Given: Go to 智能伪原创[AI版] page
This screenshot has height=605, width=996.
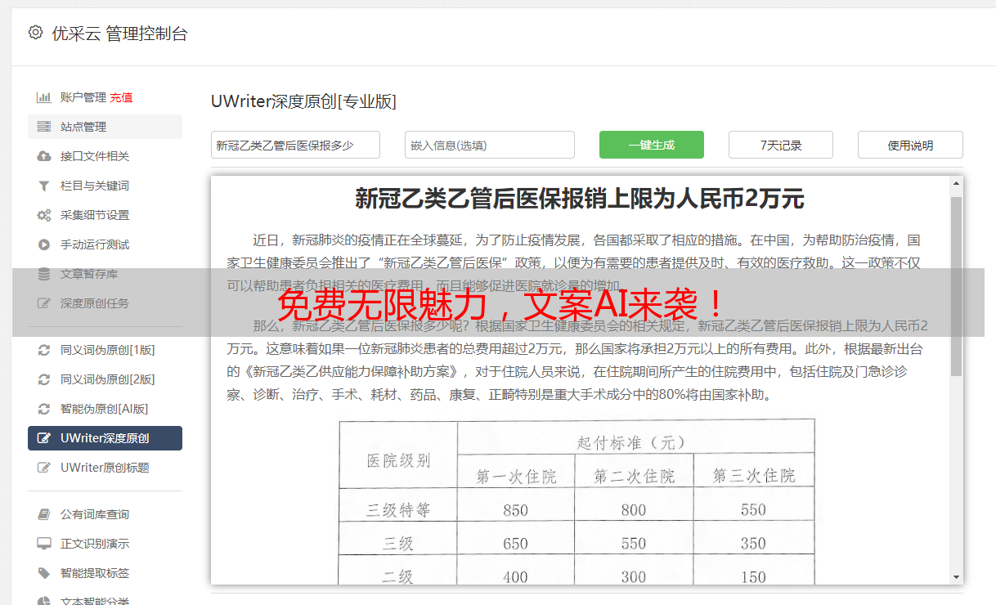Looking at the screenshot, I should (104, 409).
